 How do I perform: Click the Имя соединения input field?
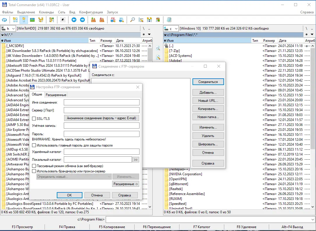click(x=102, y=102)
